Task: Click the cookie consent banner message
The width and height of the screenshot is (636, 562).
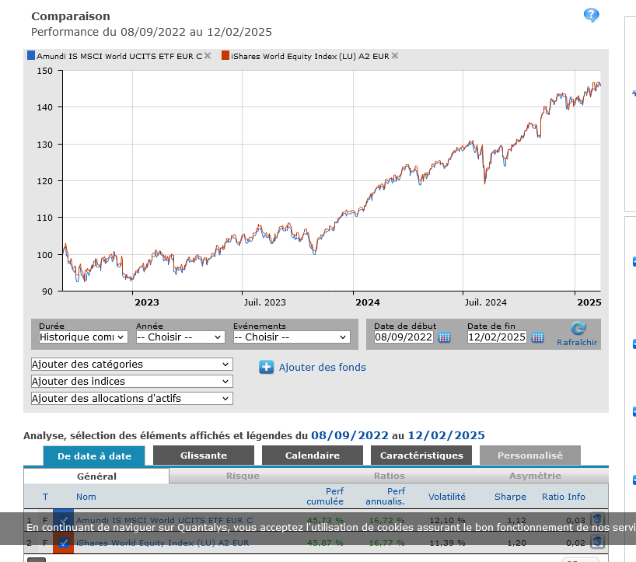Action: [331, 527]
